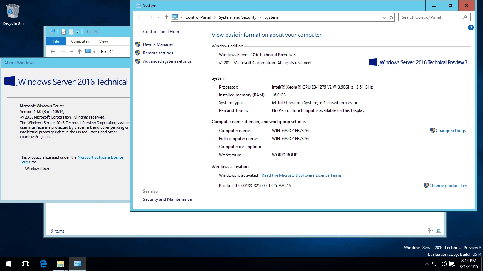Show hidden tray icons chevron
483x271 pixels.
(x=426, y=264)
